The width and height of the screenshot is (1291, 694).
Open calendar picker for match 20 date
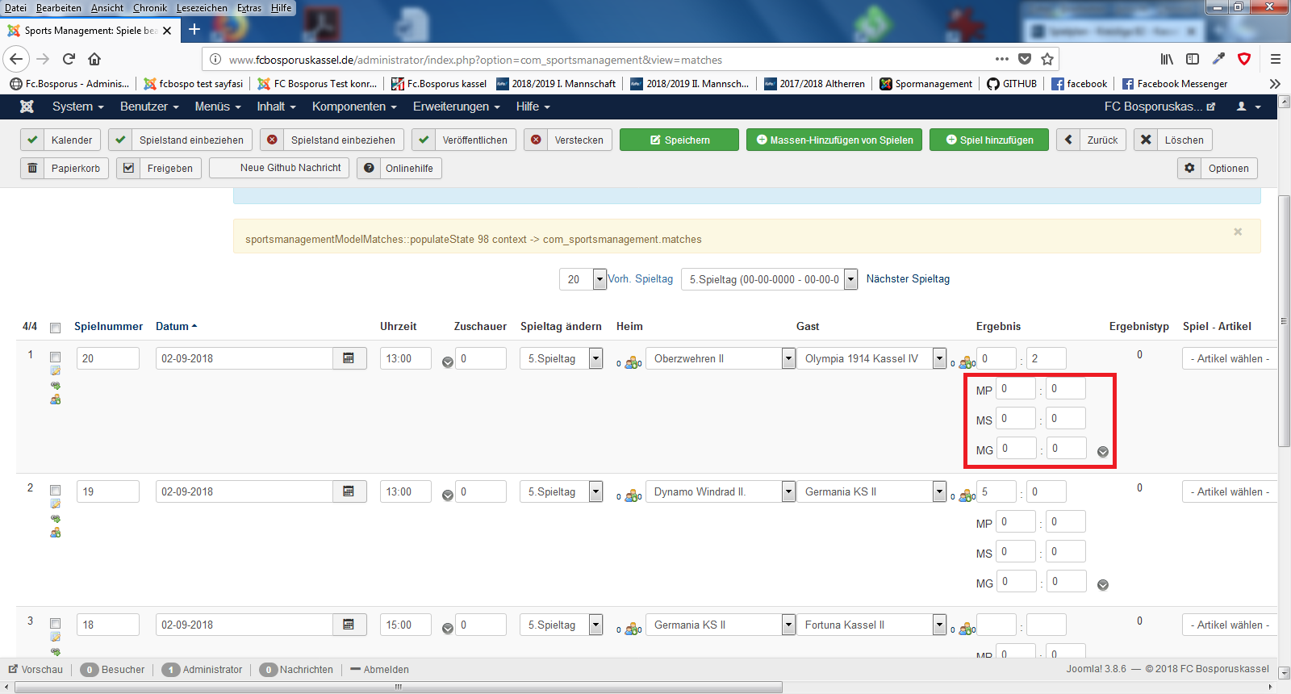(349, 358)
